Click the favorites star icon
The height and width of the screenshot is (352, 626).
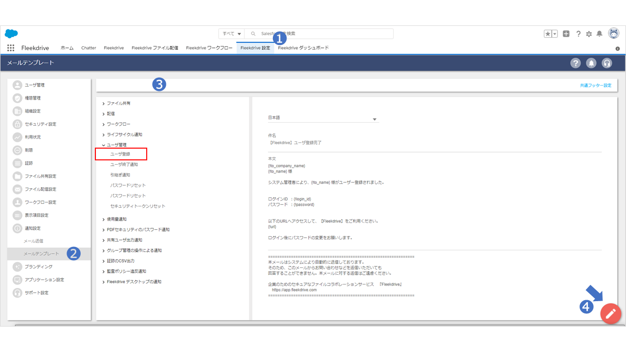(548, 34)
